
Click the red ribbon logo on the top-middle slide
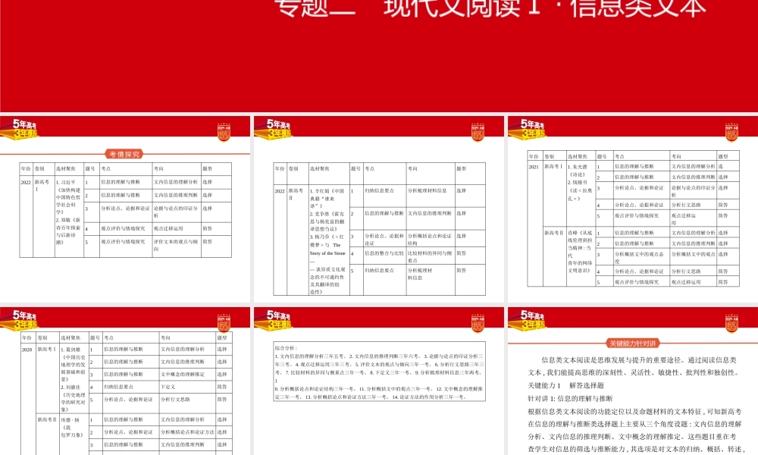pos(278,130)
